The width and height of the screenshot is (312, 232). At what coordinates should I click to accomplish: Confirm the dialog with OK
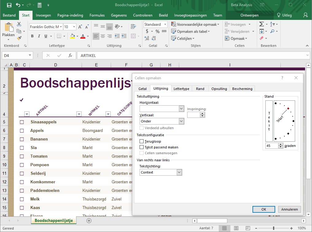[264, 209]
